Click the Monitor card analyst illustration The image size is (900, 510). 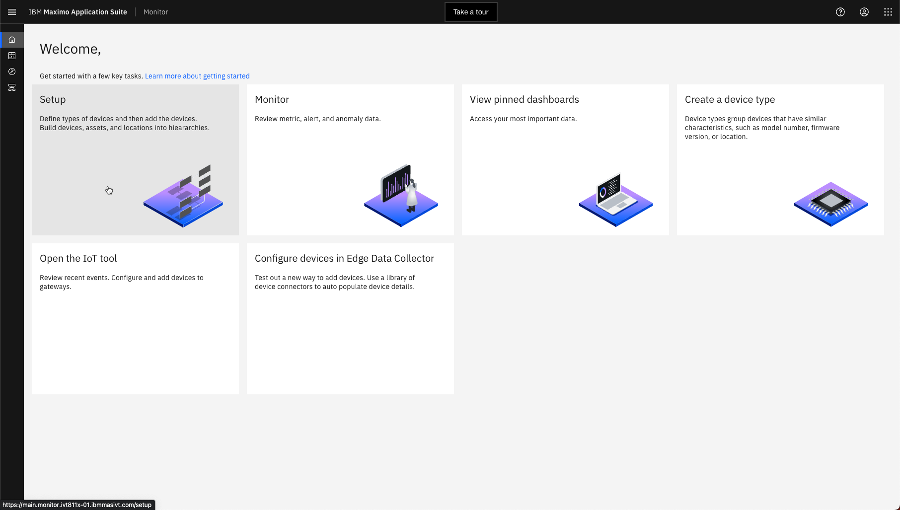pyautogui.click(x=401, y=196)
